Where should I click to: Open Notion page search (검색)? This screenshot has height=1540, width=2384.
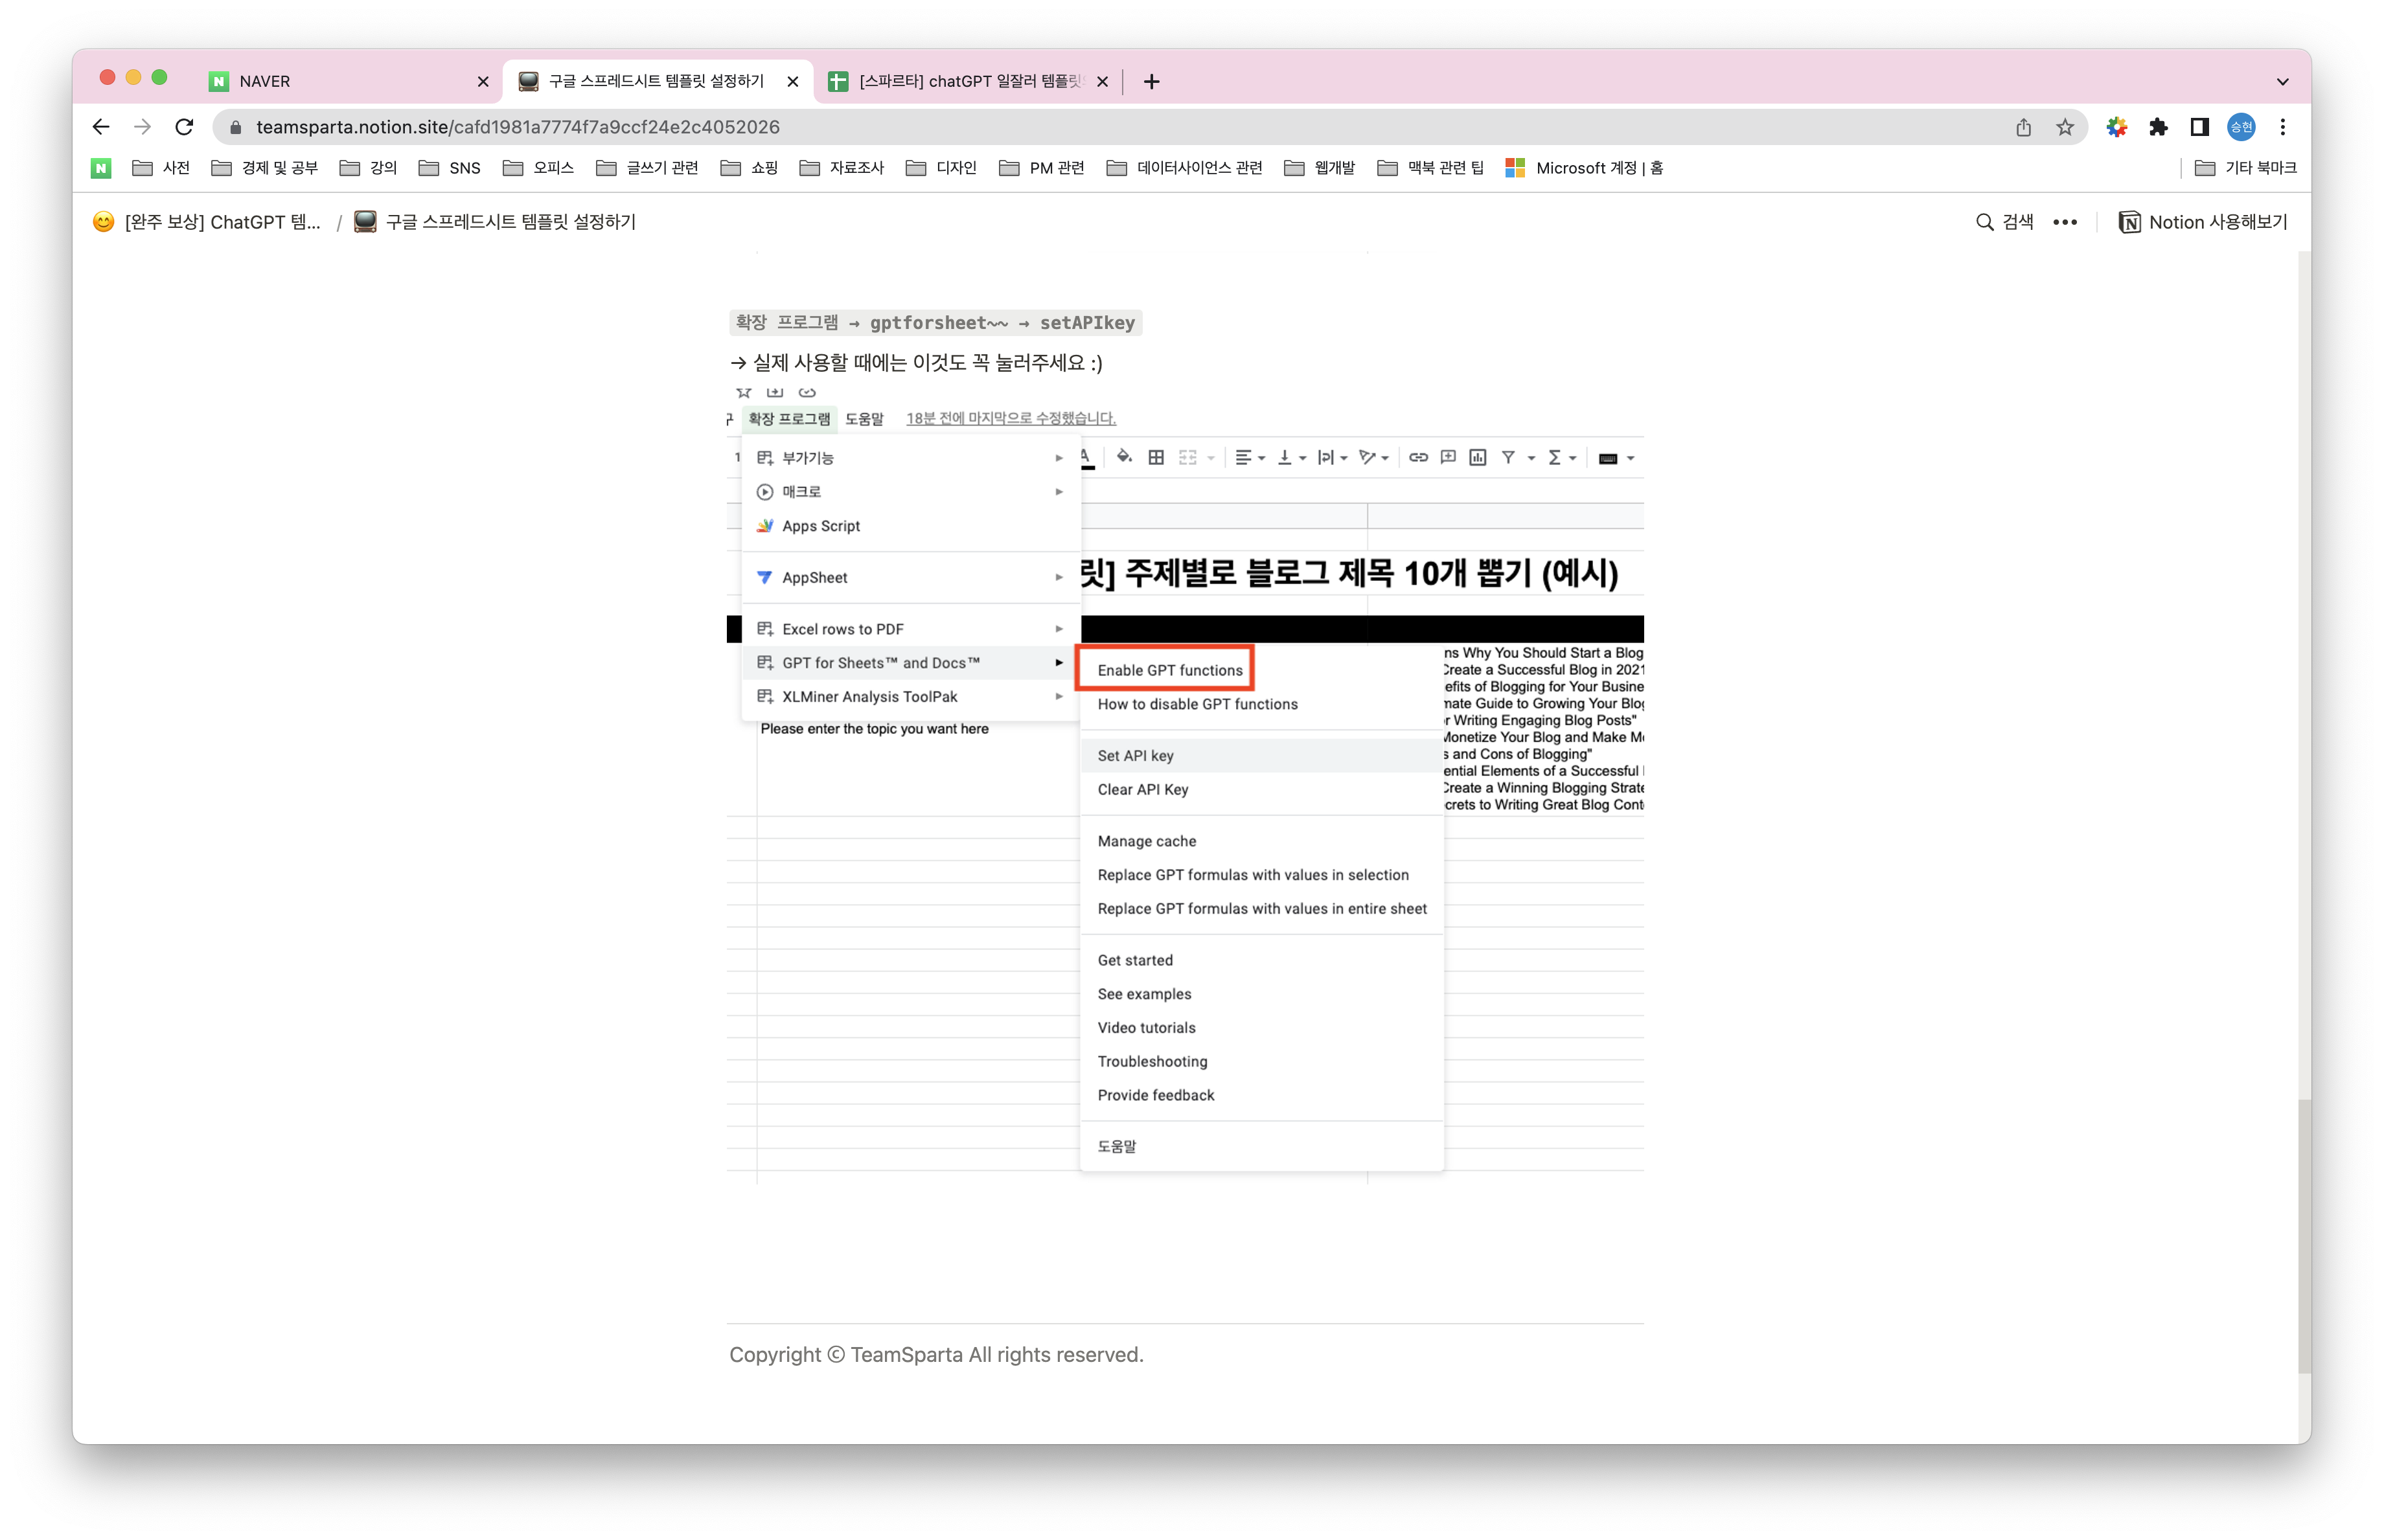2005,222
